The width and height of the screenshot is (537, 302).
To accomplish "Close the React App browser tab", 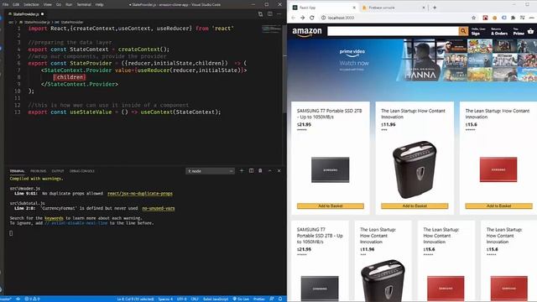I will click(x=354, y=8).
